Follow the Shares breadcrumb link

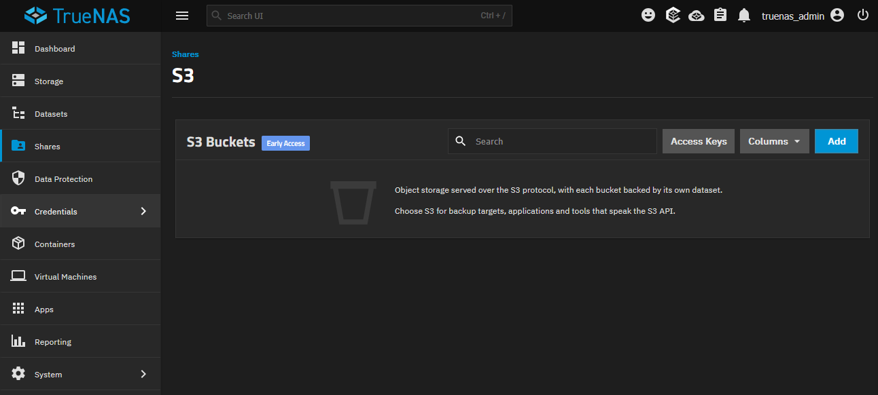point(186,54)
